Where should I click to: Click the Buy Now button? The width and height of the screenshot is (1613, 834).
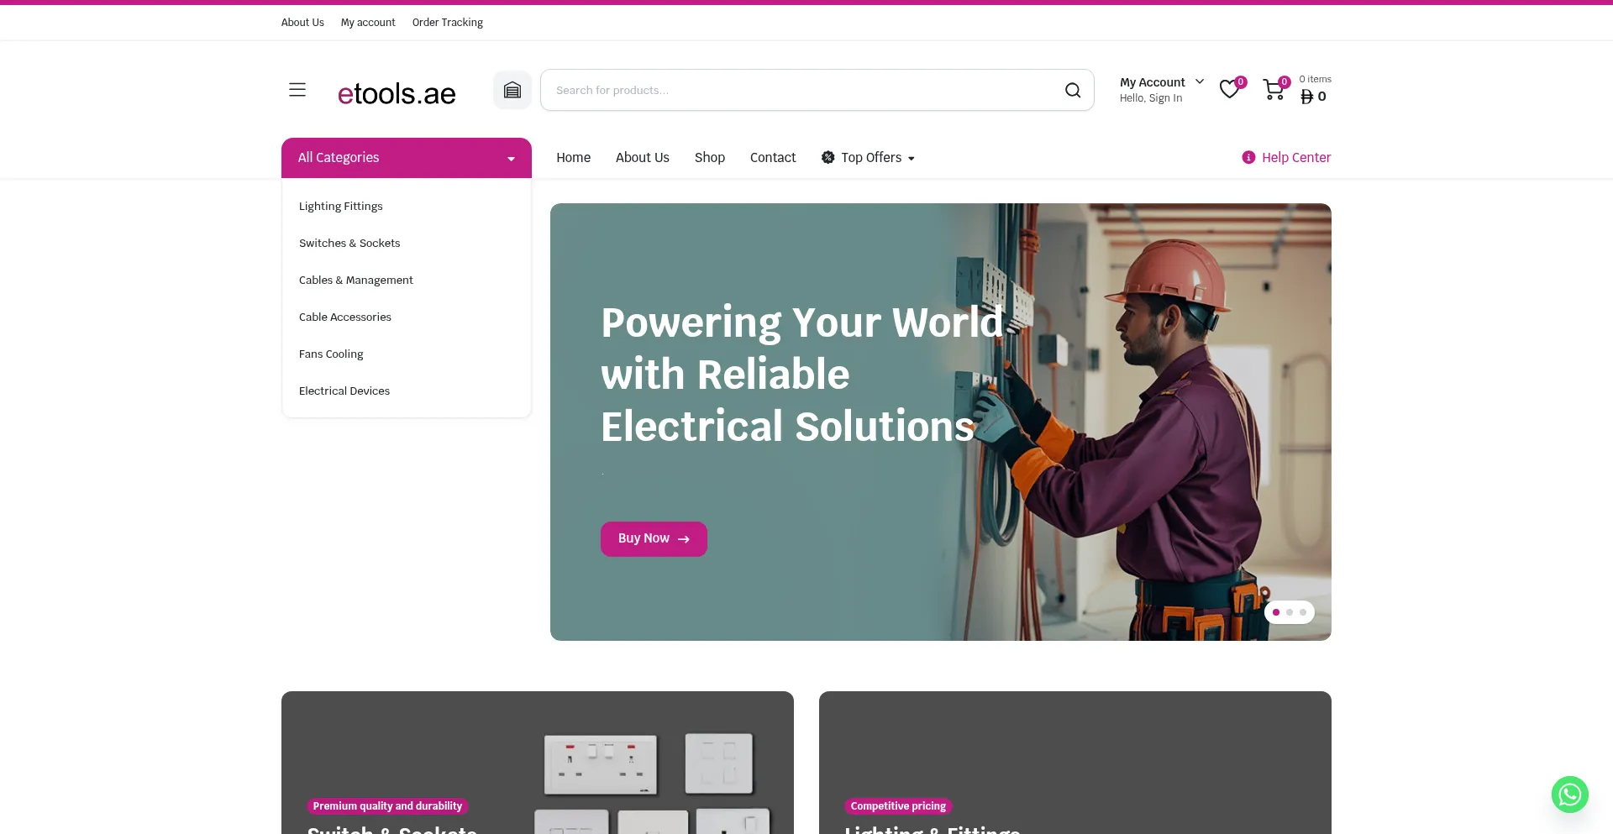pos(654,539)
